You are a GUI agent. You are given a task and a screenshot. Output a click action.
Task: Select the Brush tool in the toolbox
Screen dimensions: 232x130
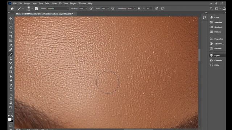click(x=11, y=54)
